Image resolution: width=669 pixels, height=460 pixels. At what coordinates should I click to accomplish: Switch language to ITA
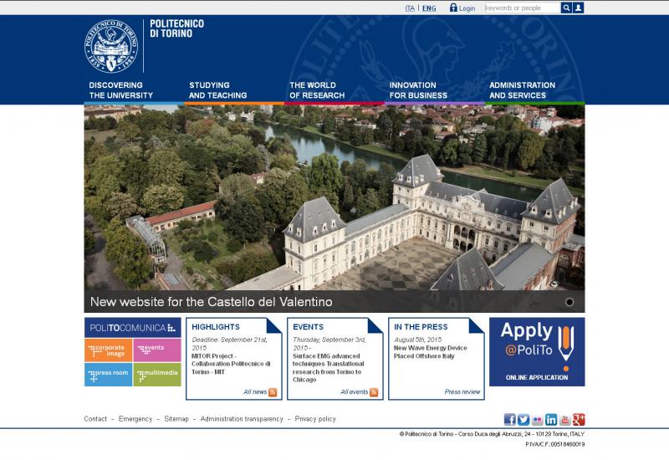click(x=410, y=8)
